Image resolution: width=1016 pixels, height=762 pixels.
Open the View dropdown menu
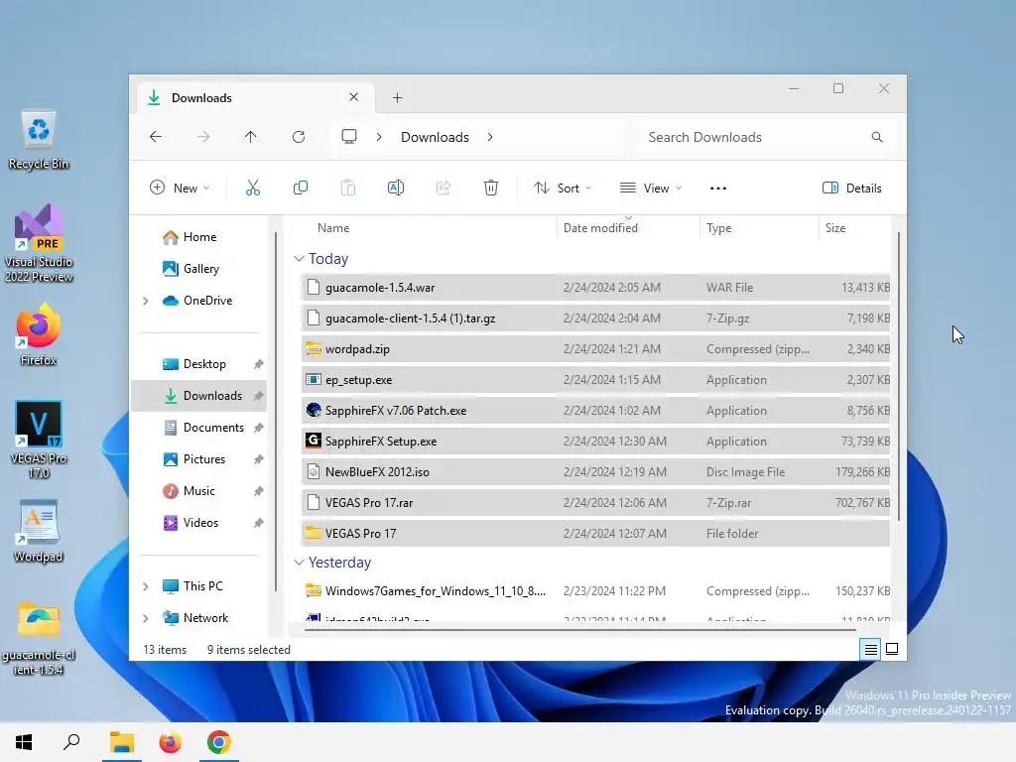click(x=651, y=188)
